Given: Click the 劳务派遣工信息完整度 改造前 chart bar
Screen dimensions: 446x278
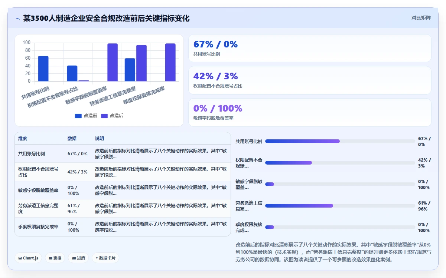Looking at the screenshot, I should click(x=130, y=70).
